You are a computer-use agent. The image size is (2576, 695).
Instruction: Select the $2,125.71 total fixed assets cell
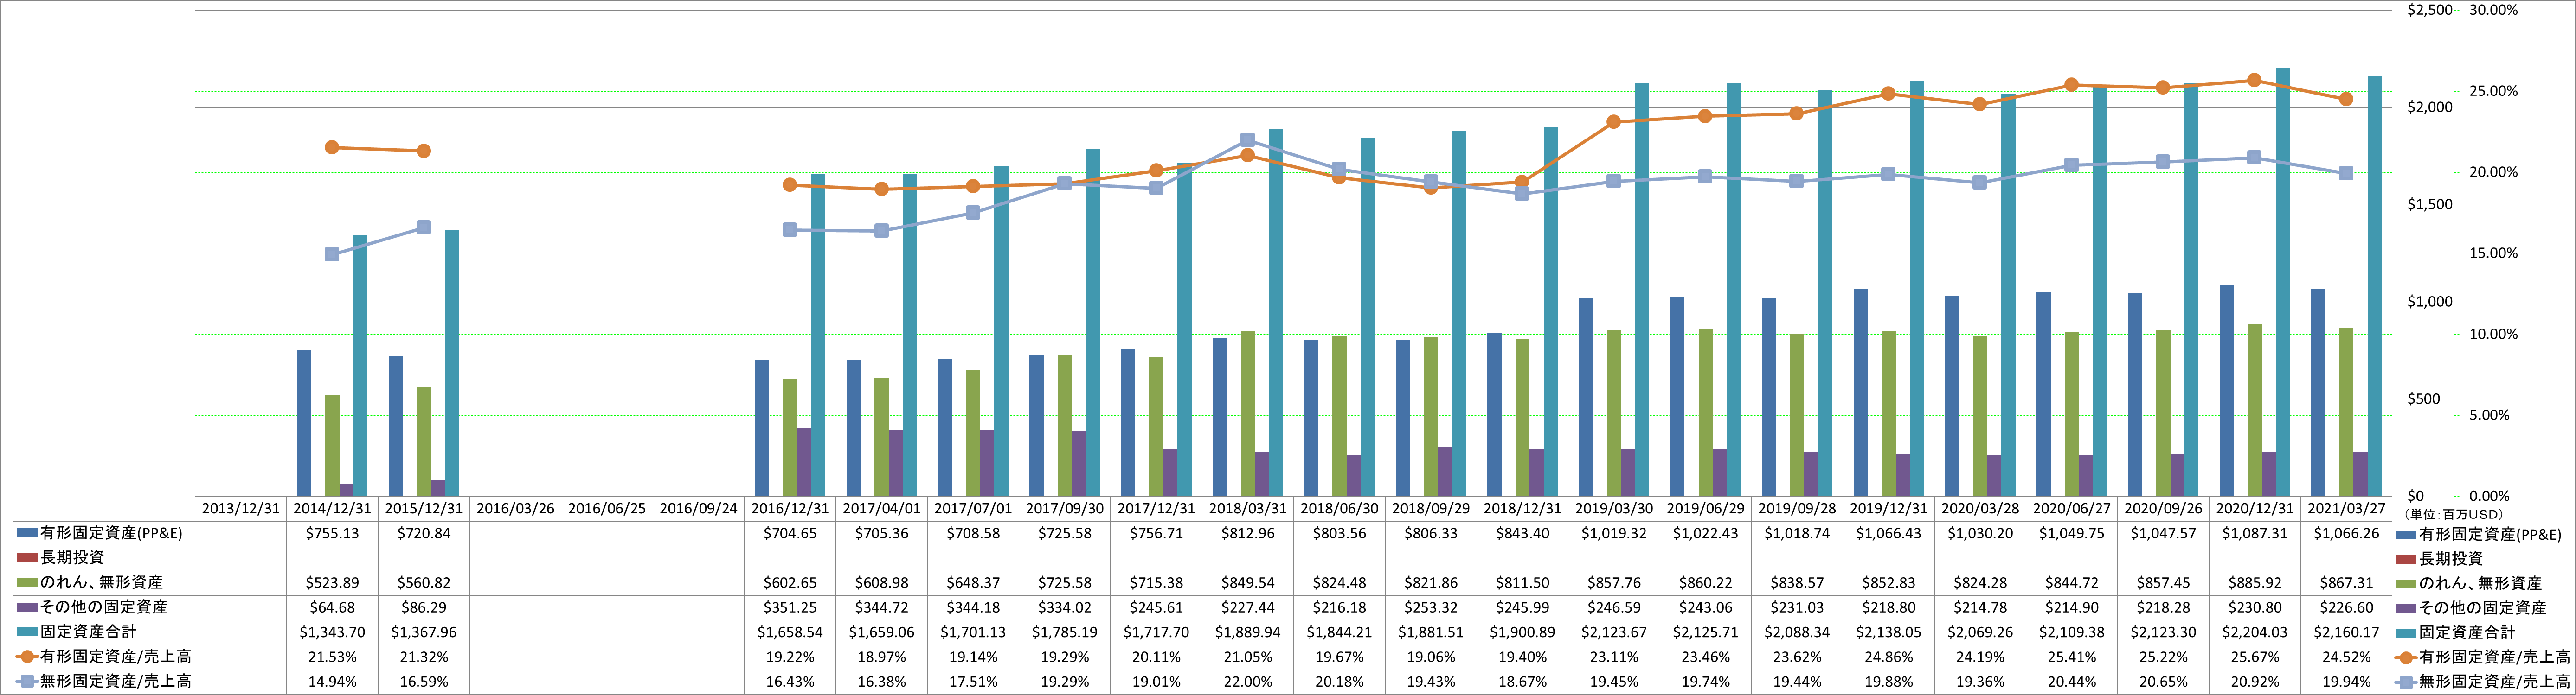1705,632
